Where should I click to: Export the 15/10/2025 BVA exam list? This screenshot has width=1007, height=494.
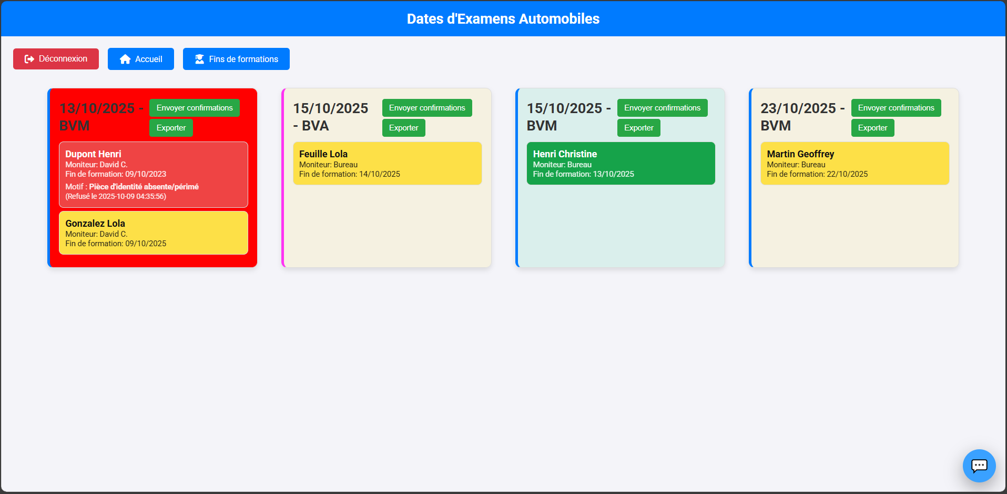403,128
